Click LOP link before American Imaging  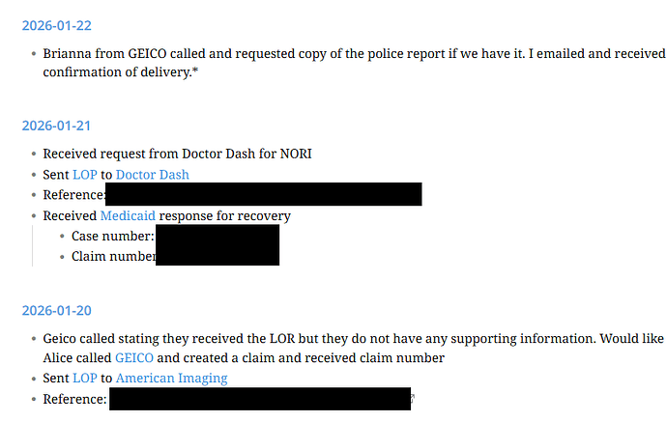point(84,378)
